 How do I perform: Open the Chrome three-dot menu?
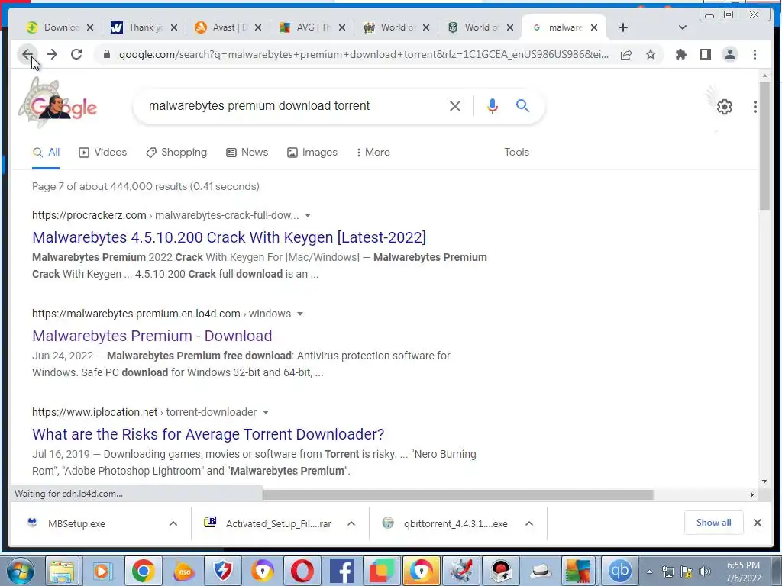point(755,54)
